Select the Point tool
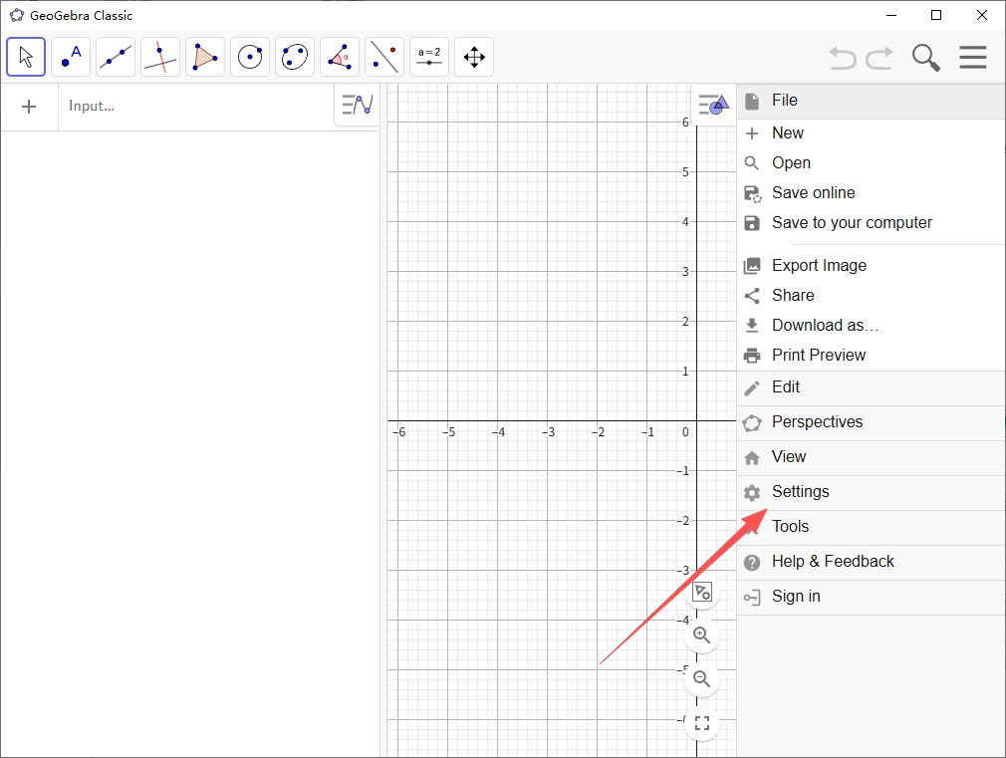 tap(71, 57)
